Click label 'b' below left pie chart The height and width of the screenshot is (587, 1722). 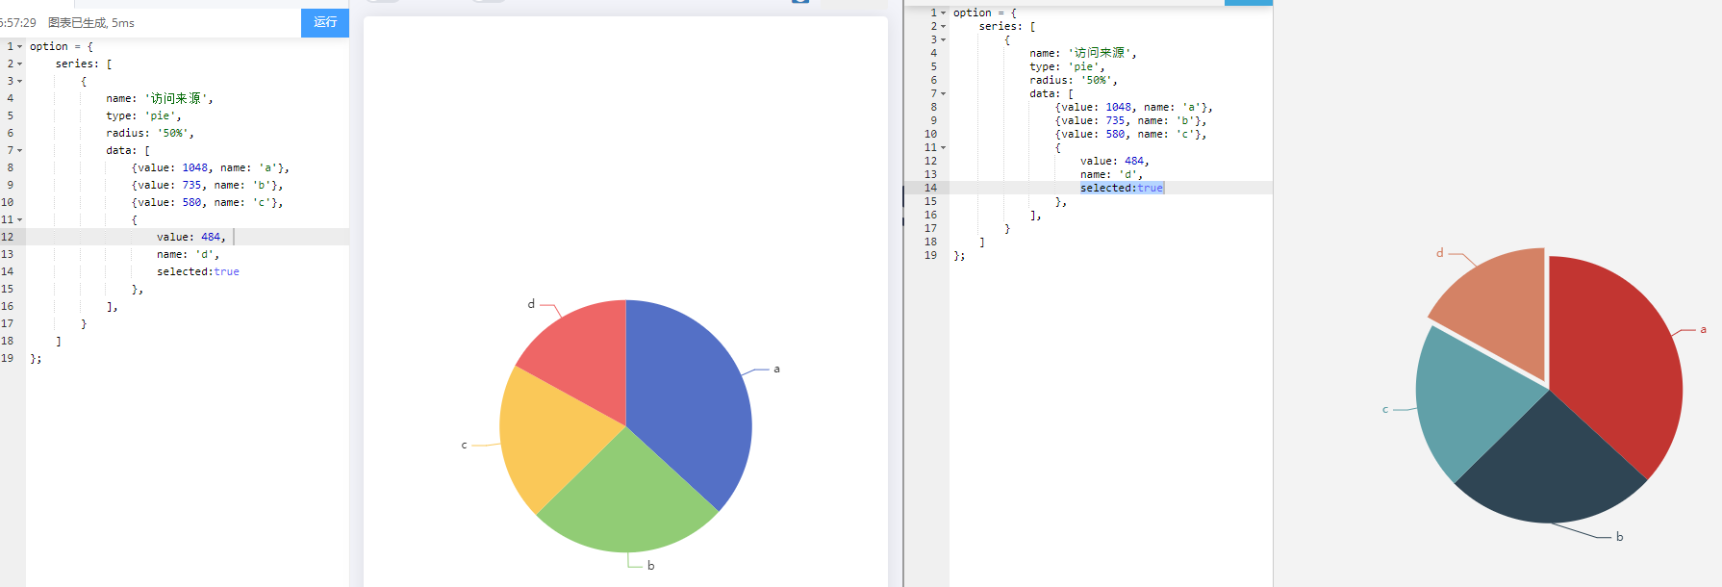point(651,566)
